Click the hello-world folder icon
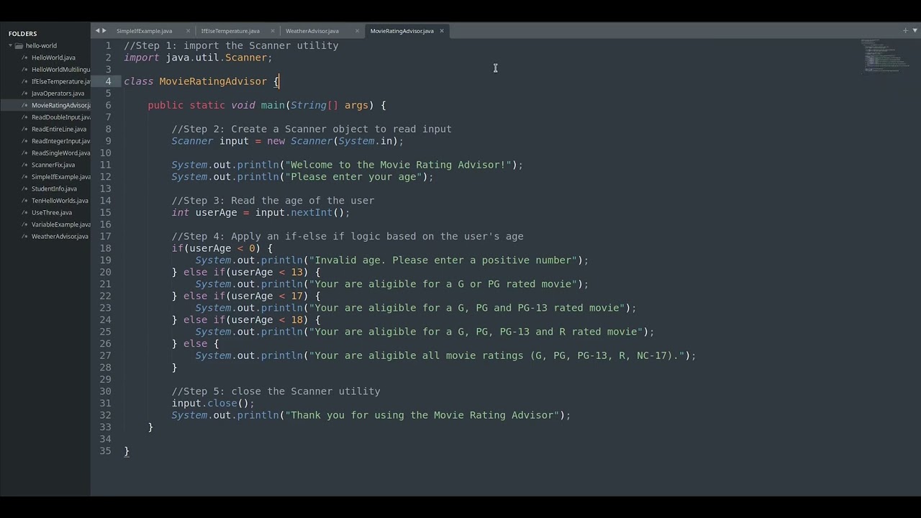Viewport: 921px width, 518px height. (x=19, y=45)
